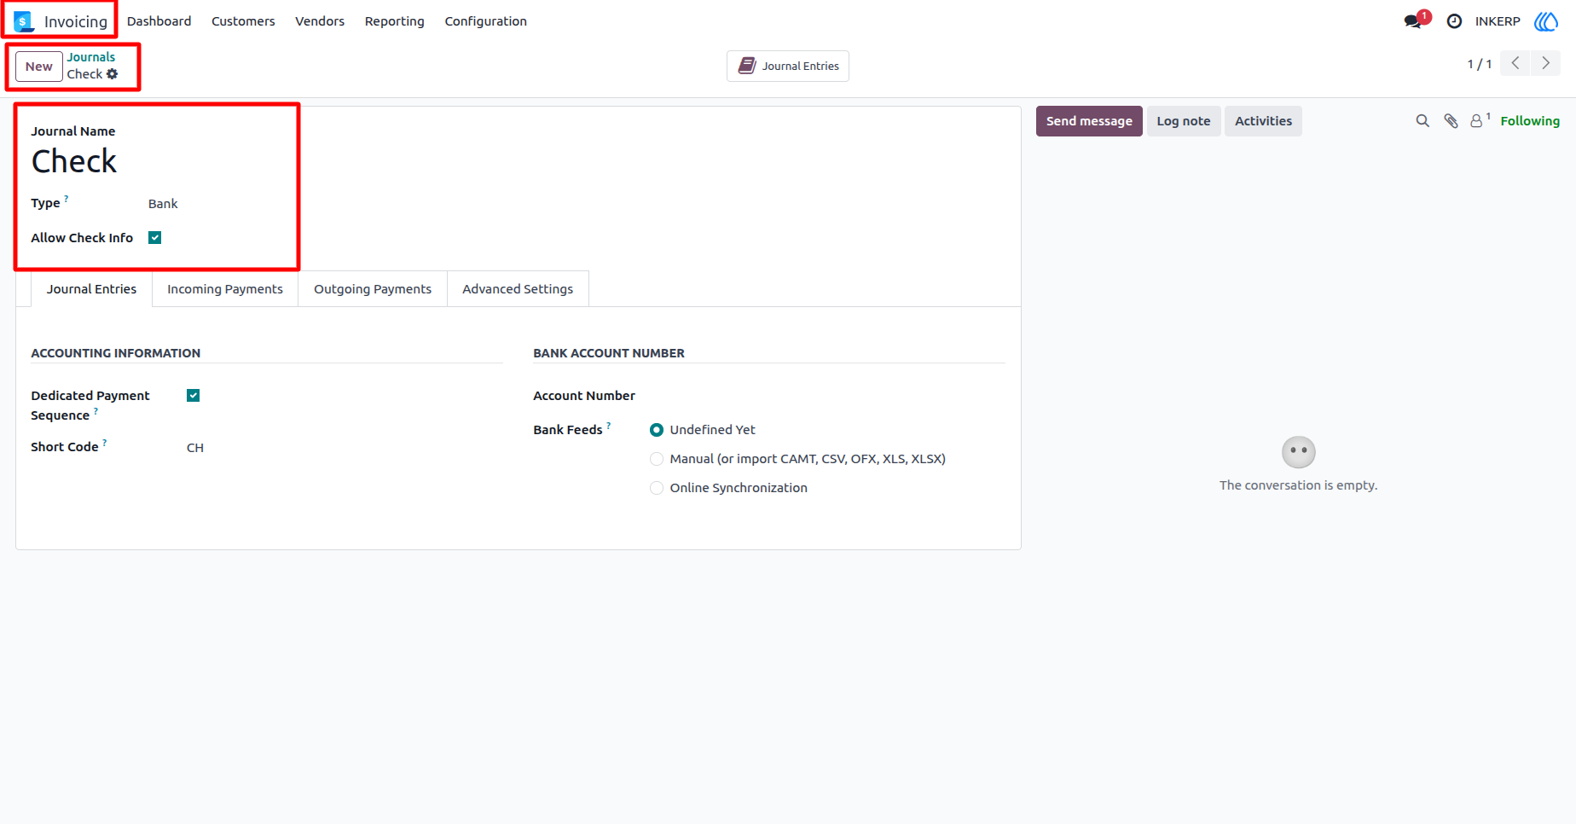The image size is (1576, 824).
Task: Attach files with the paperclip icon
Action: click(x=1451, y=121)
